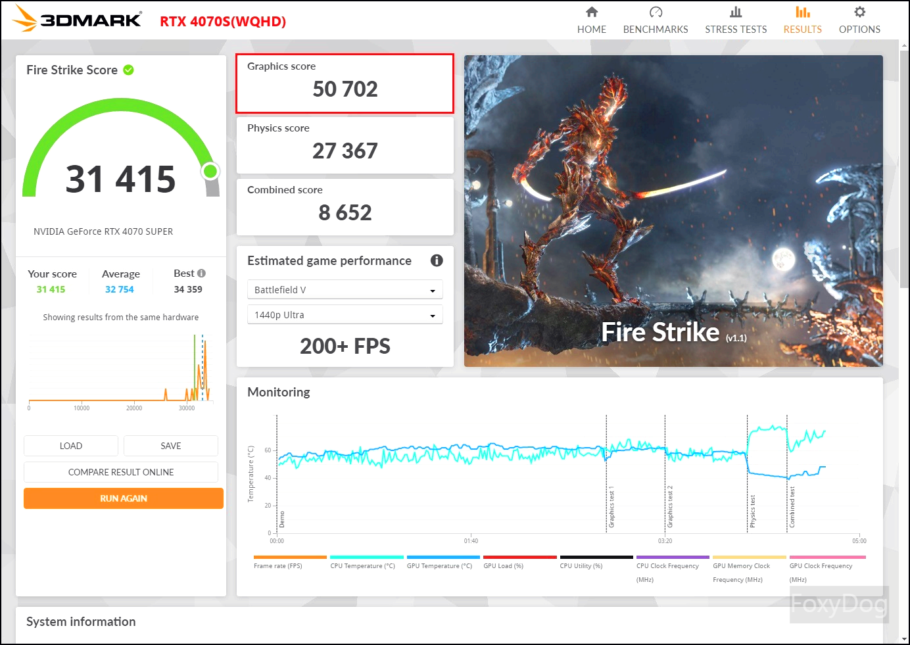Screen dimensions: 910x645
Task: Toggle GPU Load (%) legend series
Action: (519, 563)
